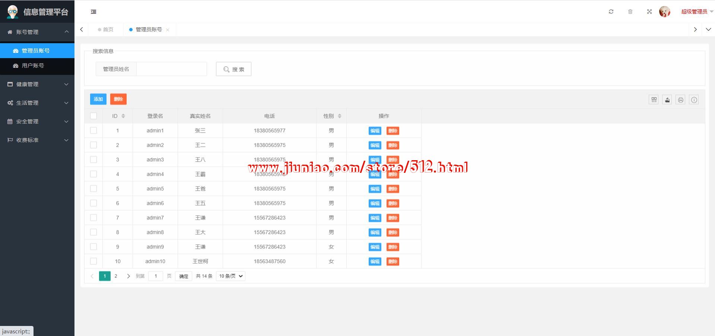Open the 超级管理员 user dropdown
Screen dimensions: 715x336
click(697, 12)
